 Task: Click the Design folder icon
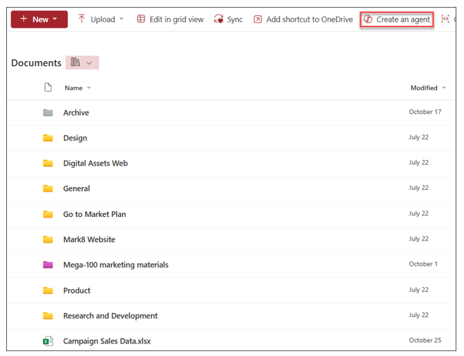(48, 138)
